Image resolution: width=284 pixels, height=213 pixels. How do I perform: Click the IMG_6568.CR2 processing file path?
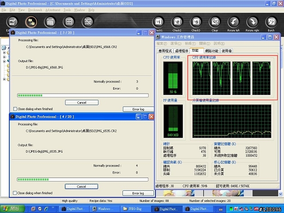pyautogui.click(x=71, y=47)
